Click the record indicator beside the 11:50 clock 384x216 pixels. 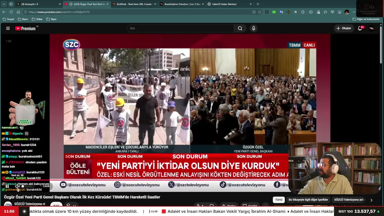pos(24,211)
